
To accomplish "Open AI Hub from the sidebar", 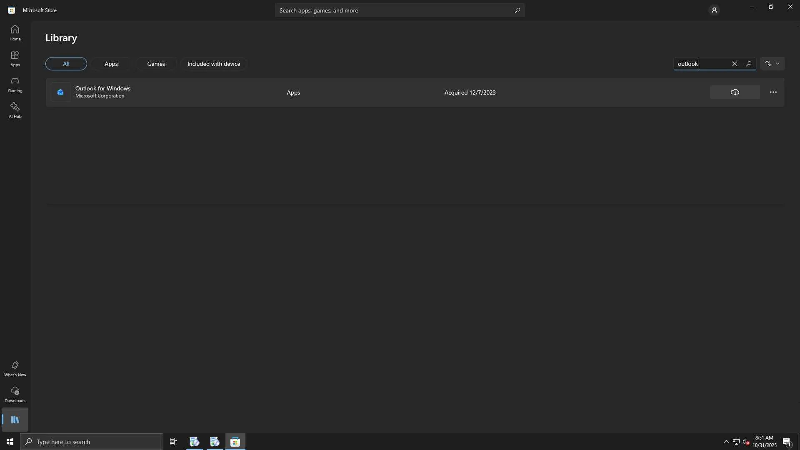I will pyautogui.click(x=15, y=110).
